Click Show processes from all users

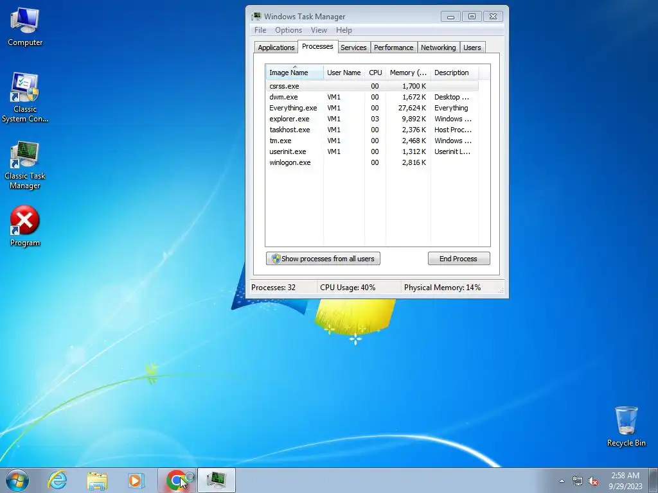click(323, 259)
